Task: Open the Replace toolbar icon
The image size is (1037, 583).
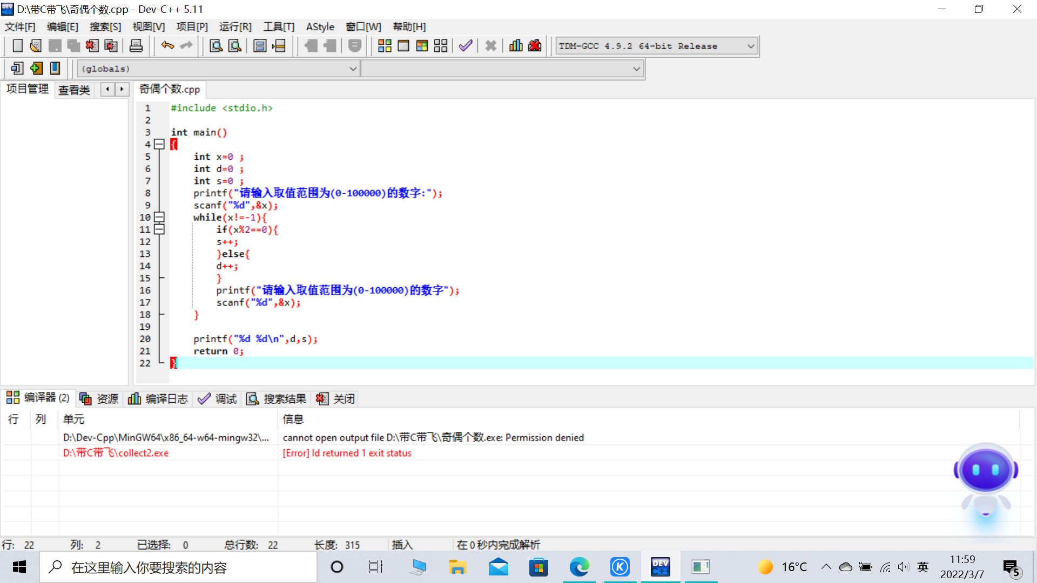Action: coord(235,46)
